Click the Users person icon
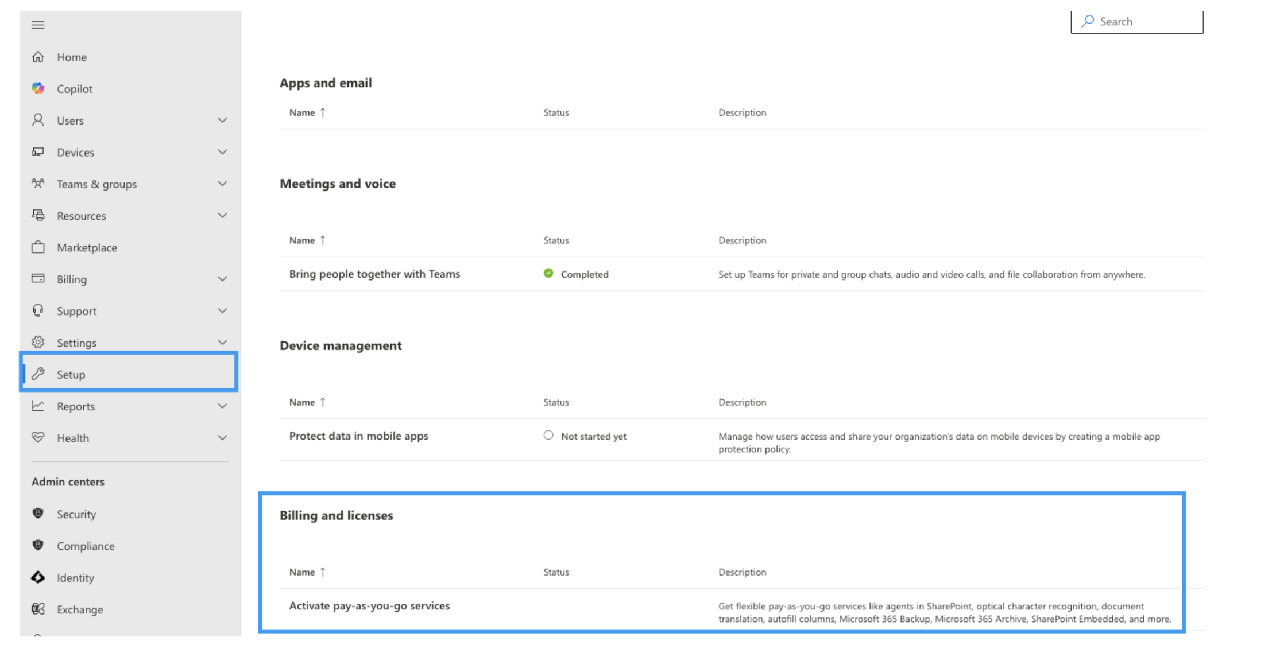Screen dimensions: 1276x645 pyautogui.click(x=38, y=120)
